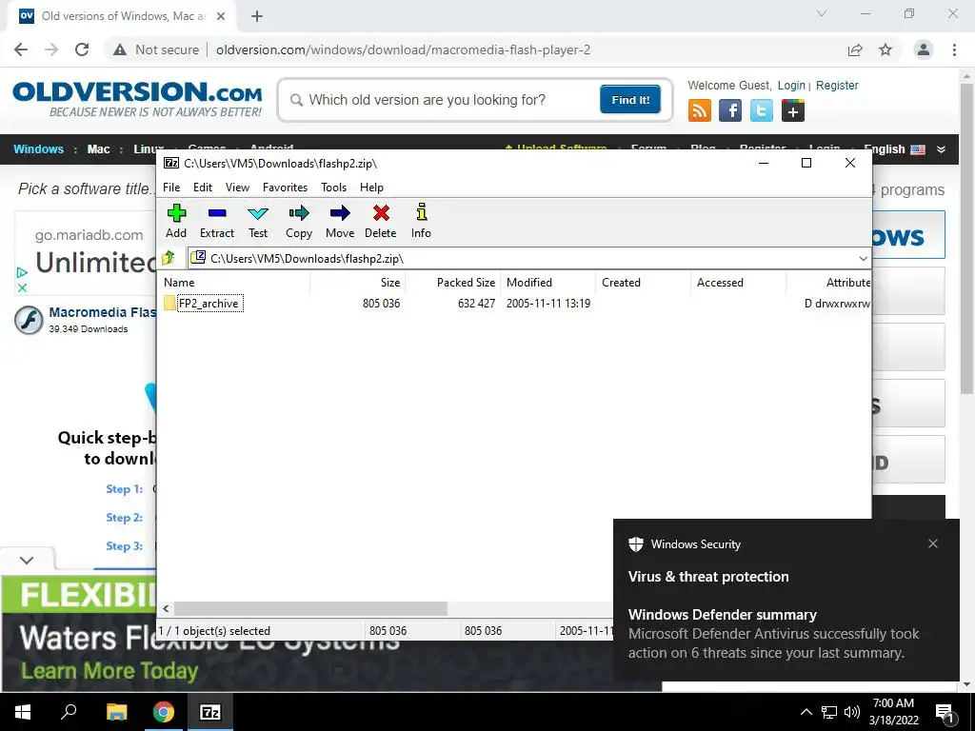Click the Add button in 7-Zip toolbar
Viewport: 975px width, 731px height.
tap(176, 221)
